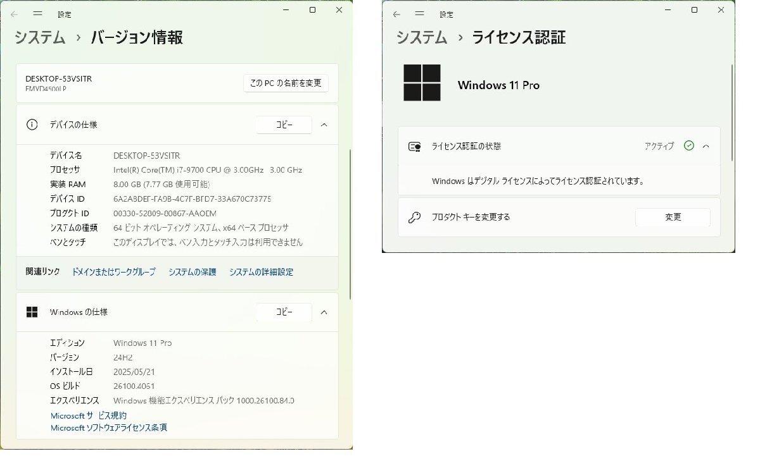Collapse the デバイスの仕様 section
The image size is (760, 473).
pos(324,125)
